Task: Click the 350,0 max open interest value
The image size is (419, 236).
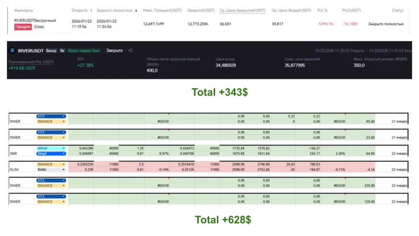Action: [359, 65]
